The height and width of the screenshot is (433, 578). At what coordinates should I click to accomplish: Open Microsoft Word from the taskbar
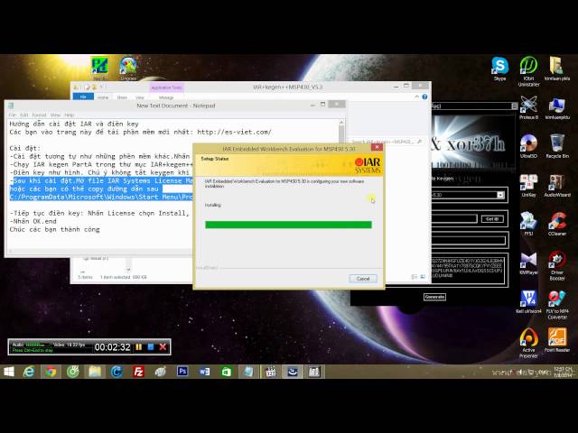[x=204, y=372]
